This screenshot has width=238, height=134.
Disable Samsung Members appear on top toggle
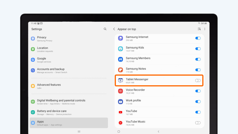click(198, 59)
